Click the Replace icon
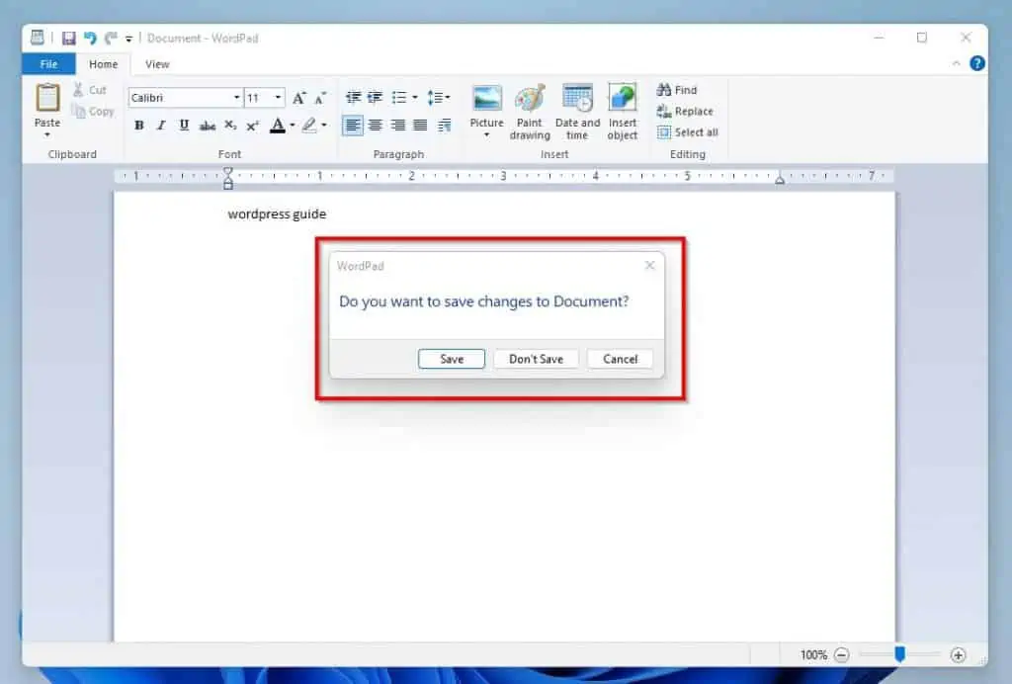This screenshot has height=684, width=1012. [686, 111]
